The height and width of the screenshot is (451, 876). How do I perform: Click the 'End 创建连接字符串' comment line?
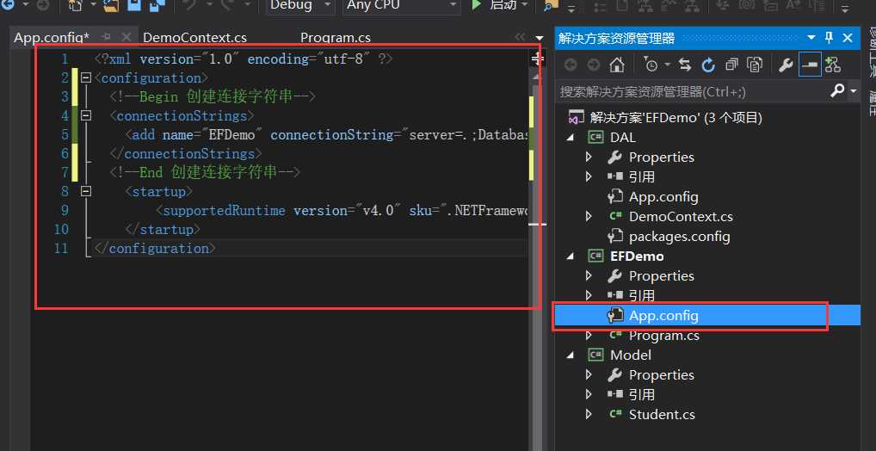point(205,173)
